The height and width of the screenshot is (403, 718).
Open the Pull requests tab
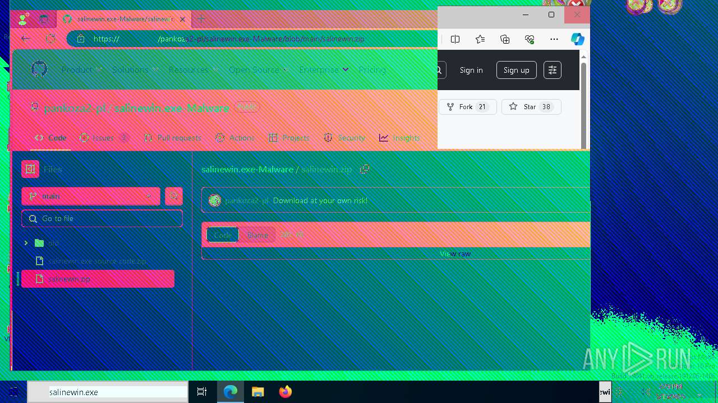[172, 138]
